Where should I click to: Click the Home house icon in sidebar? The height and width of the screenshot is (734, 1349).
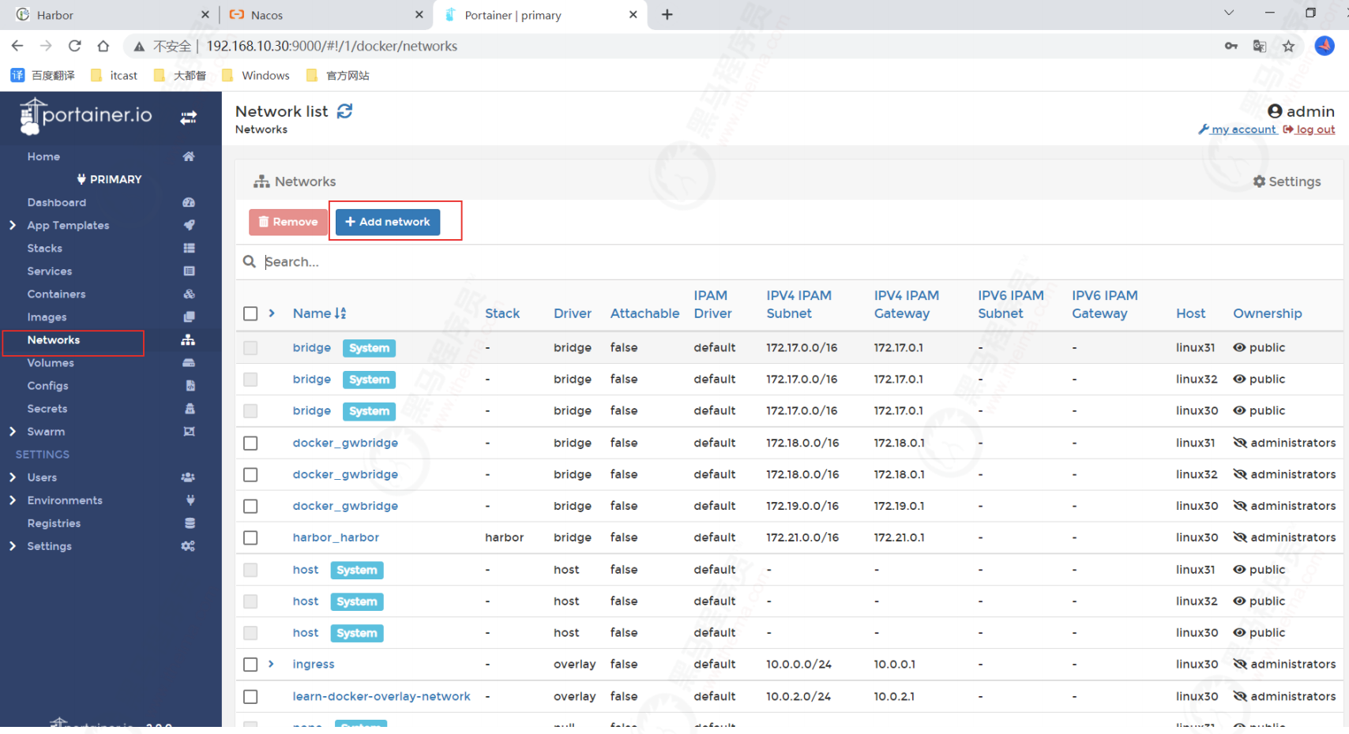188,156
